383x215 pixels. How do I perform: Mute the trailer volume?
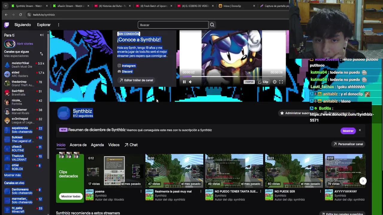[x=191, y=82]
